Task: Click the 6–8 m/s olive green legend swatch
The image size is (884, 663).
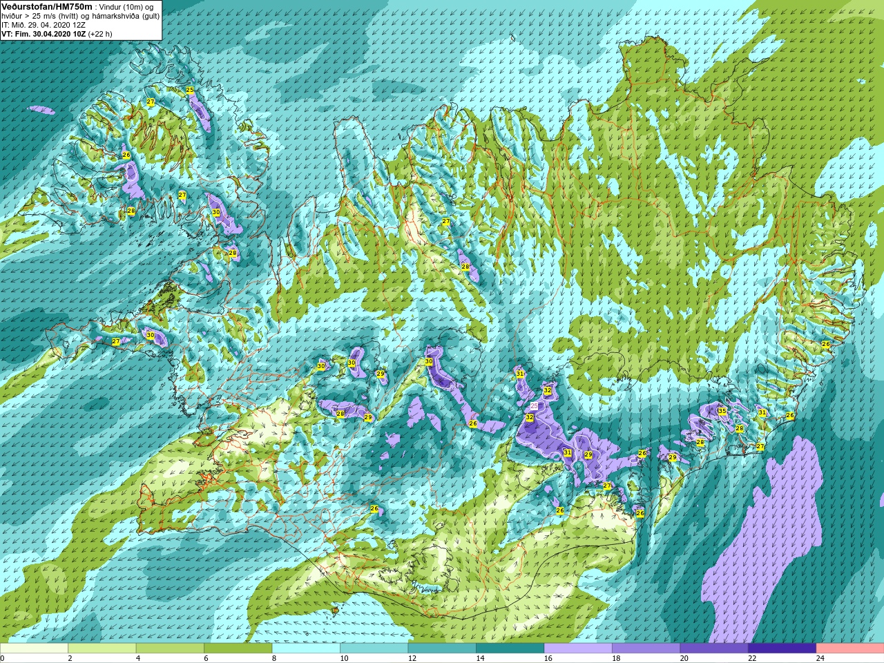Action: point(238,648)
